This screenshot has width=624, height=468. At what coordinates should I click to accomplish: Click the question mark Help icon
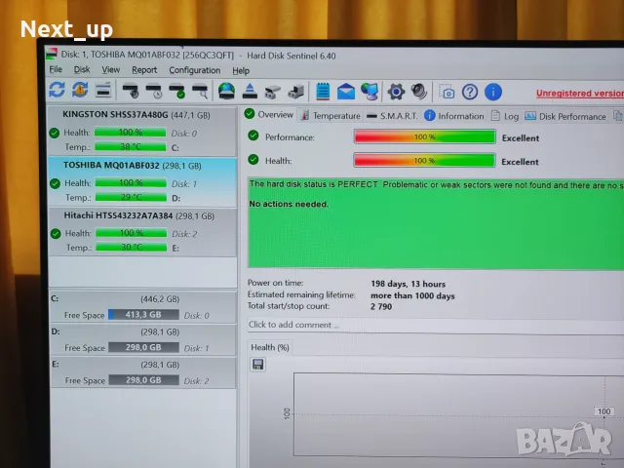[x=470, y=92]
